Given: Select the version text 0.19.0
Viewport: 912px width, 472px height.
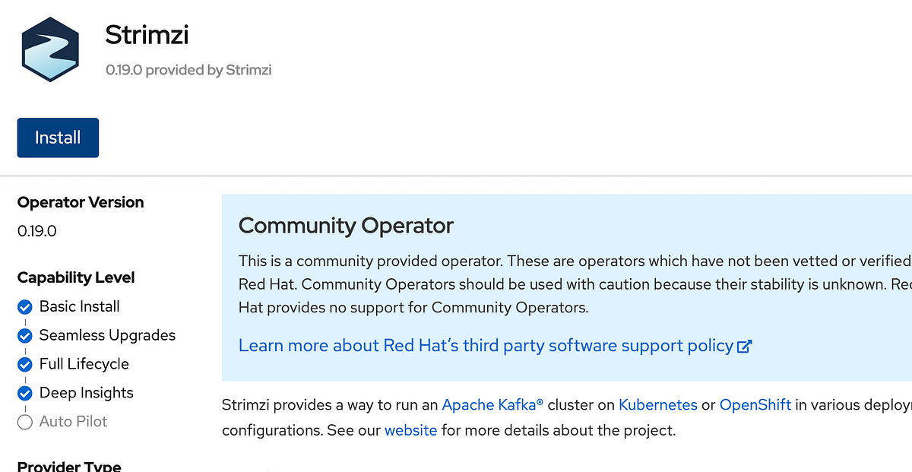Looking at the screenshot, I should click(36, 230).
